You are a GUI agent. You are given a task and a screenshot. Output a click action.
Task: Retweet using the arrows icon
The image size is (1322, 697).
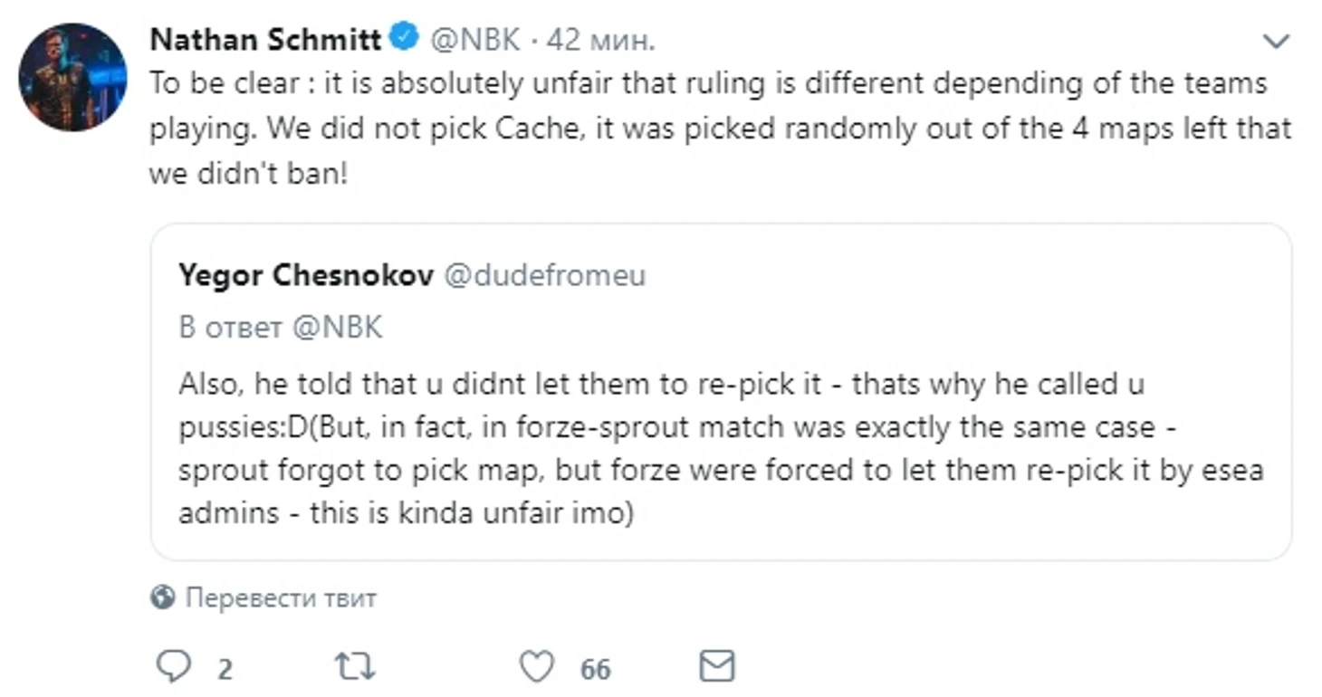355,668
